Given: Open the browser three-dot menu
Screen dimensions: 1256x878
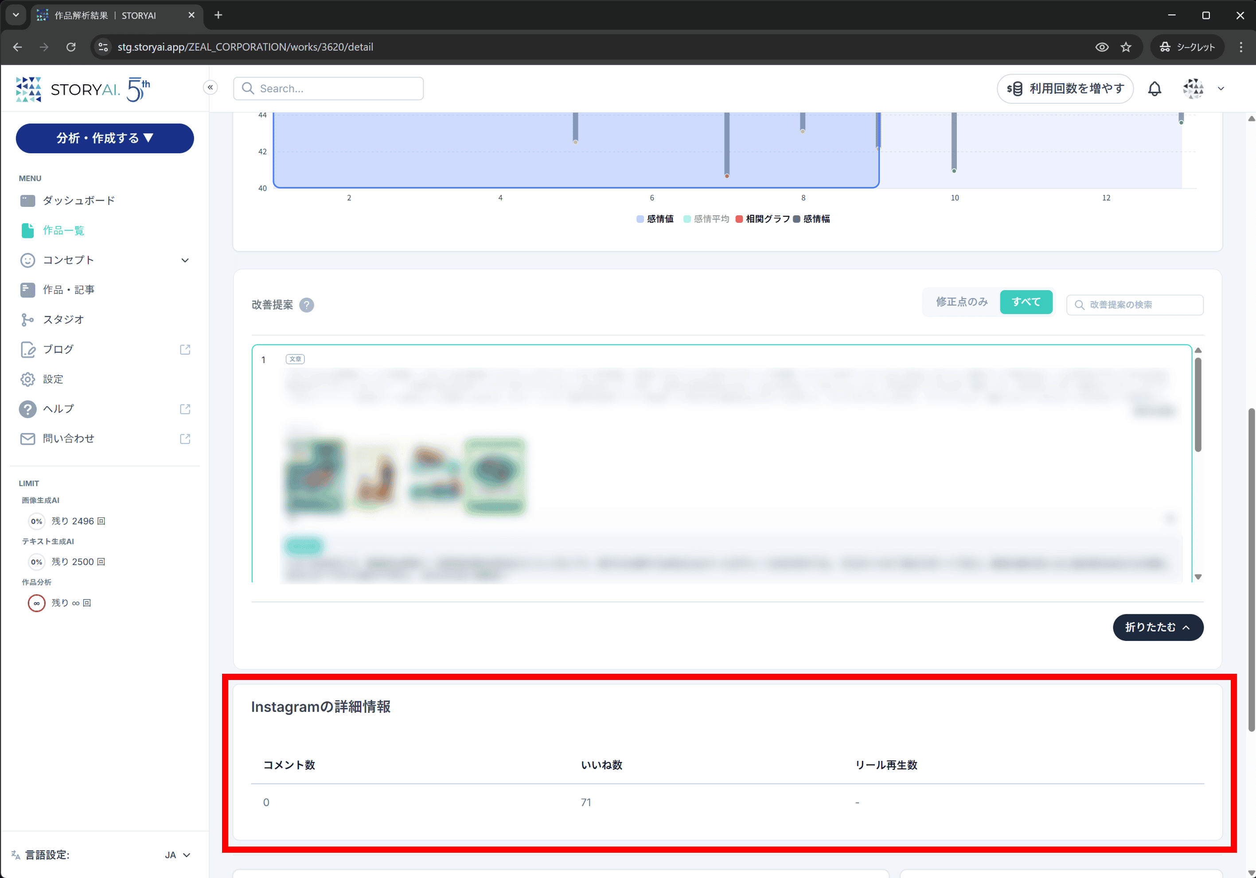Looking at the screenshot, I should click(x=1240, y=47).
